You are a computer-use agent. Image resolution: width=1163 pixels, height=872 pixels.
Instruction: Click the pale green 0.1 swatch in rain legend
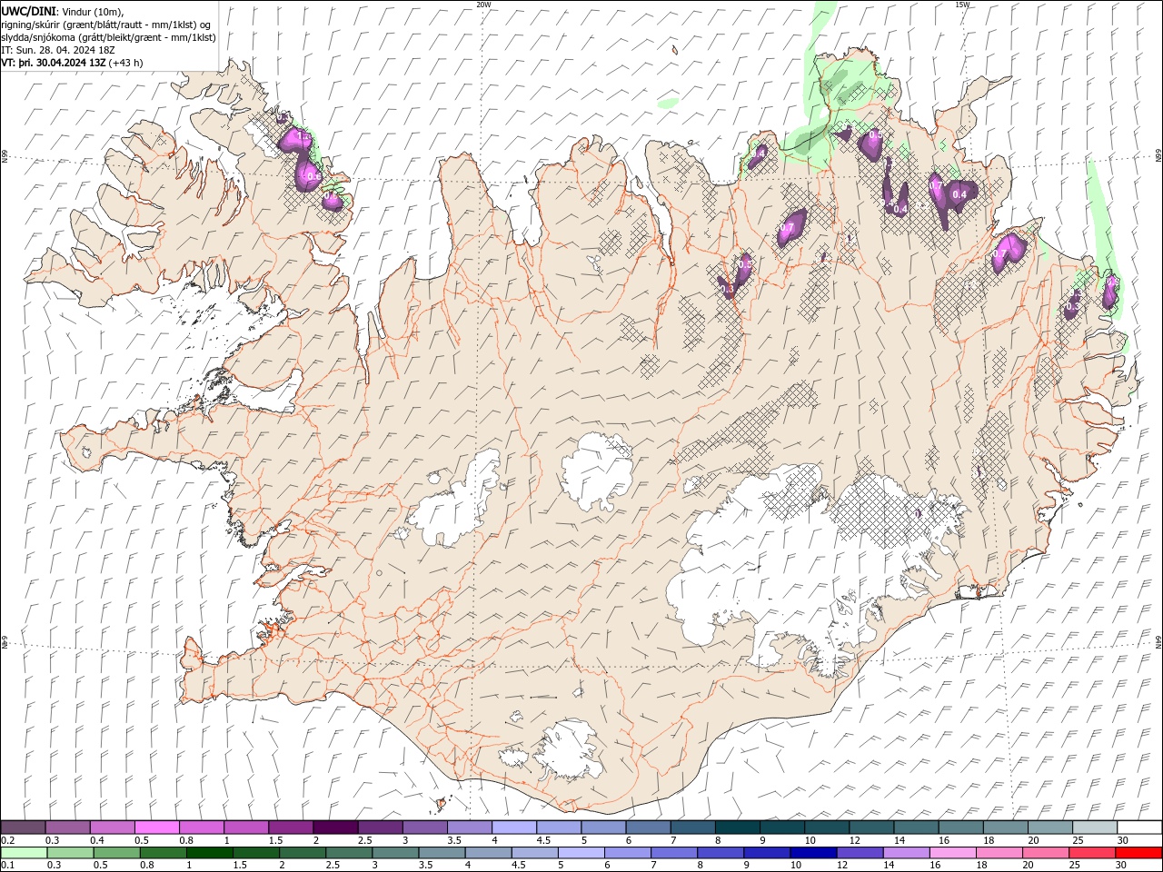pyautogui.click(x=24, y=853)
